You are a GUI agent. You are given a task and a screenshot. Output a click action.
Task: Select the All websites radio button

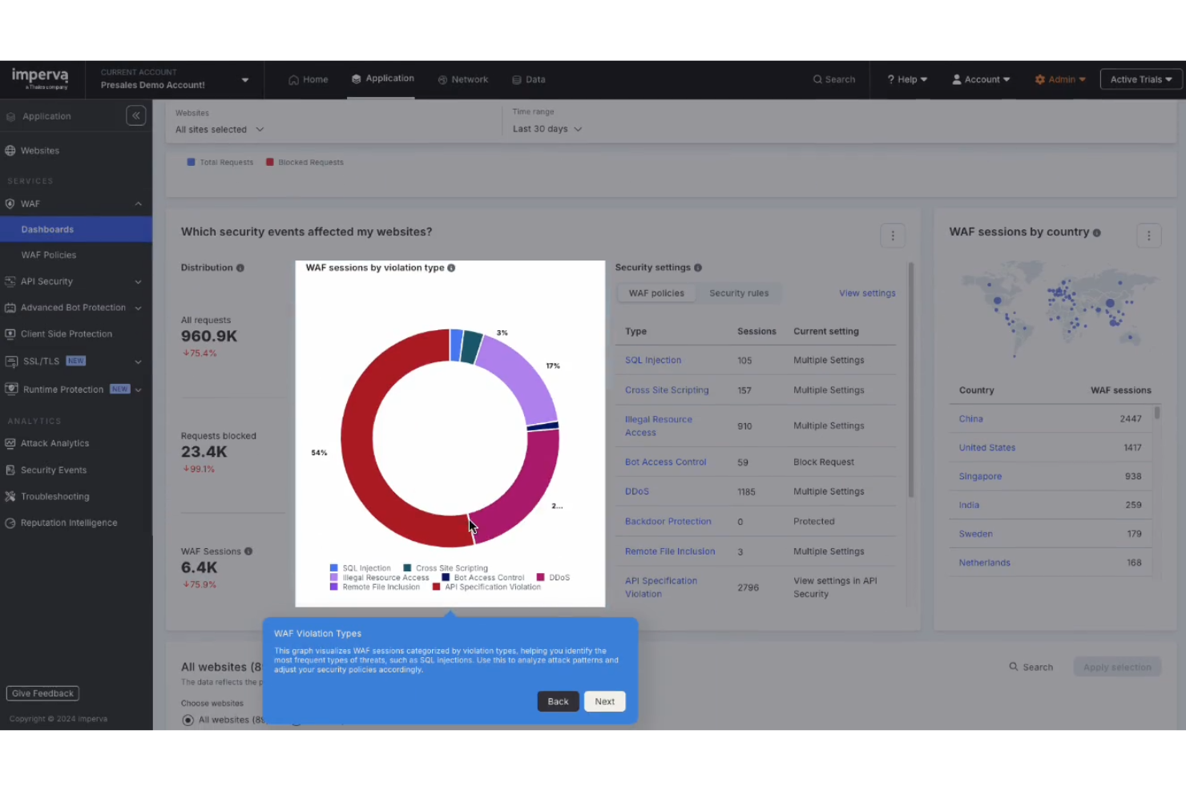click(x=188, y=720)
